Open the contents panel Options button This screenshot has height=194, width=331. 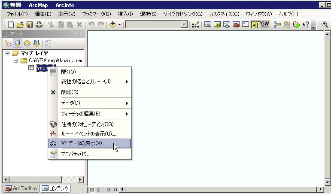click(48, 43)
